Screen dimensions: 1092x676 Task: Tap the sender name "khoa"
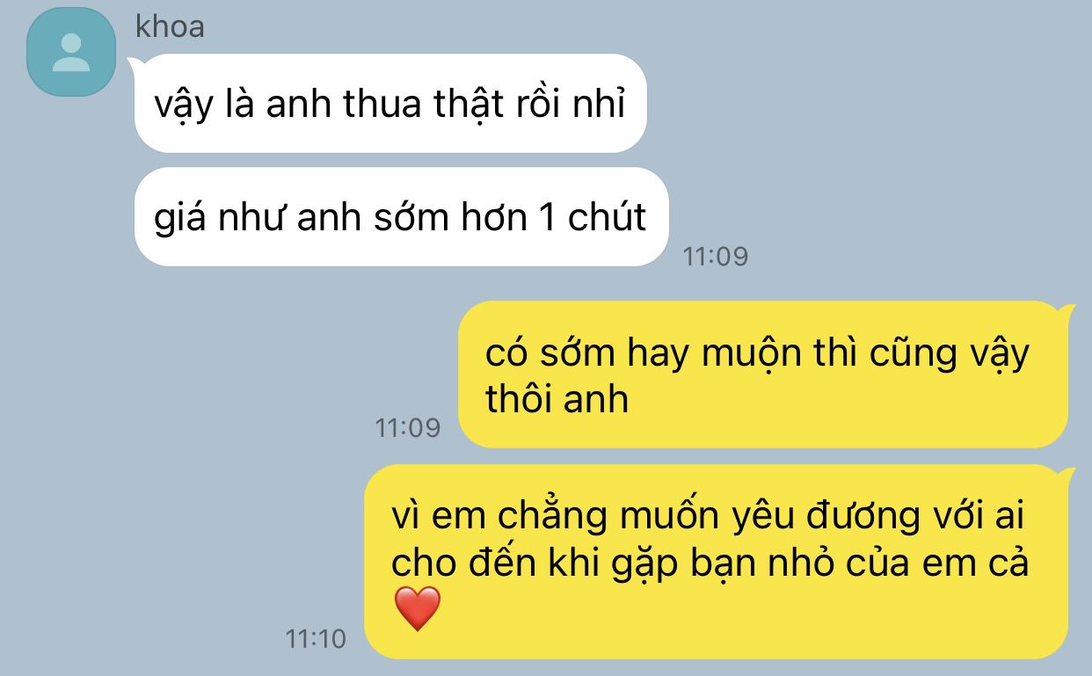(x=170, y=27)
